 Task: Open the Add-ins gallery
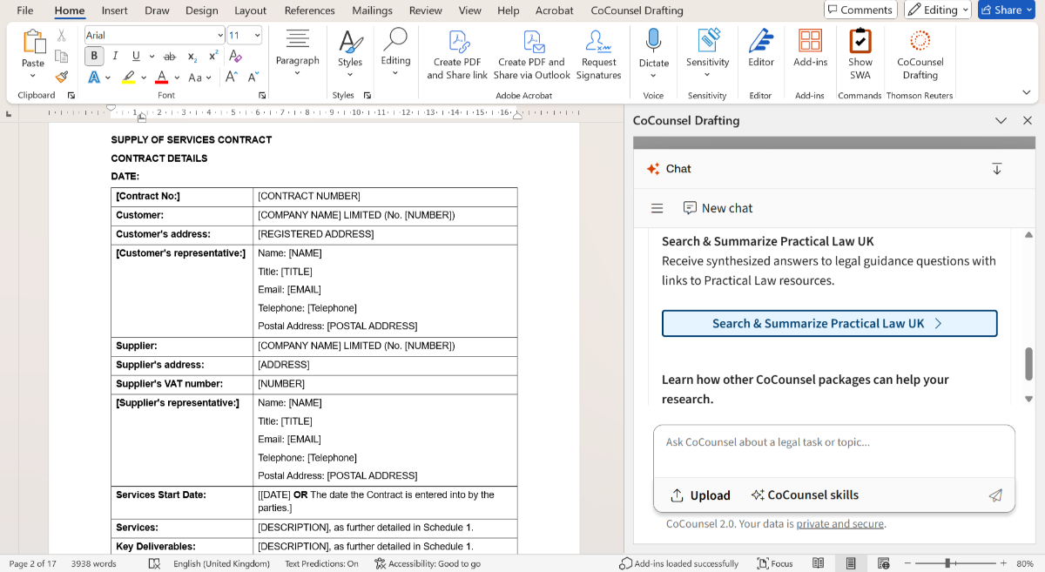pyautogui.click(x=810, y=54)
